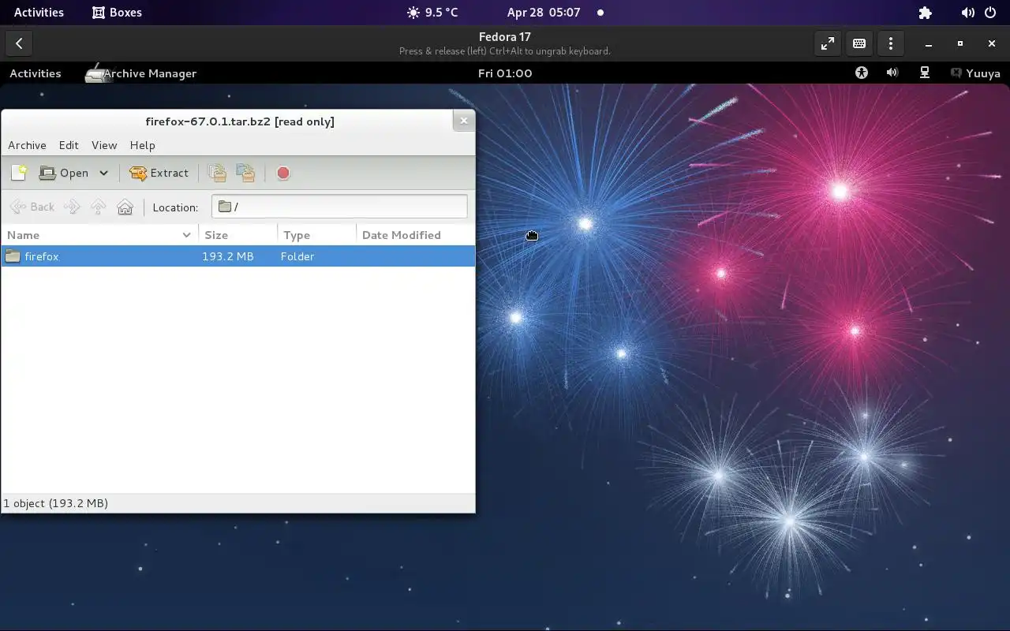This screenshot has height=631, width=1010.
Task: Open the Archive Manager application menu in guest panel
Action: pos(141,73)
